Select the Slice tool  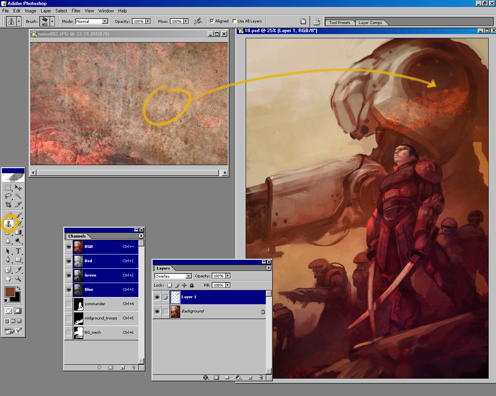pyautogui.click(x=18, y=205)
